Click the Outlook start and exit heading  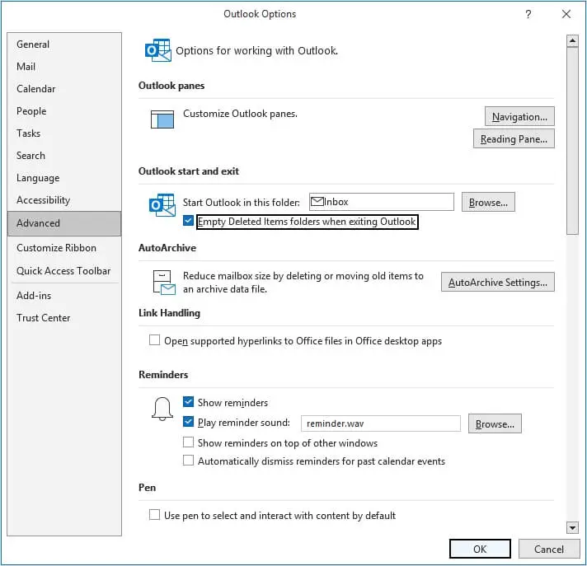click(x=189, y=171)
